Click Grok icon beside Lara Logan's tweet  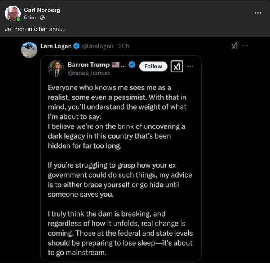click(x=235, y=46)
